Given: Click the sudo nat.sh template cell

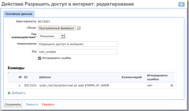Looking at the screenshot, I should coord(74,85).
